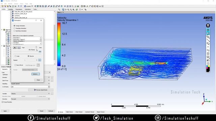Switch to the Calculators tab

(x=28, y=9)
